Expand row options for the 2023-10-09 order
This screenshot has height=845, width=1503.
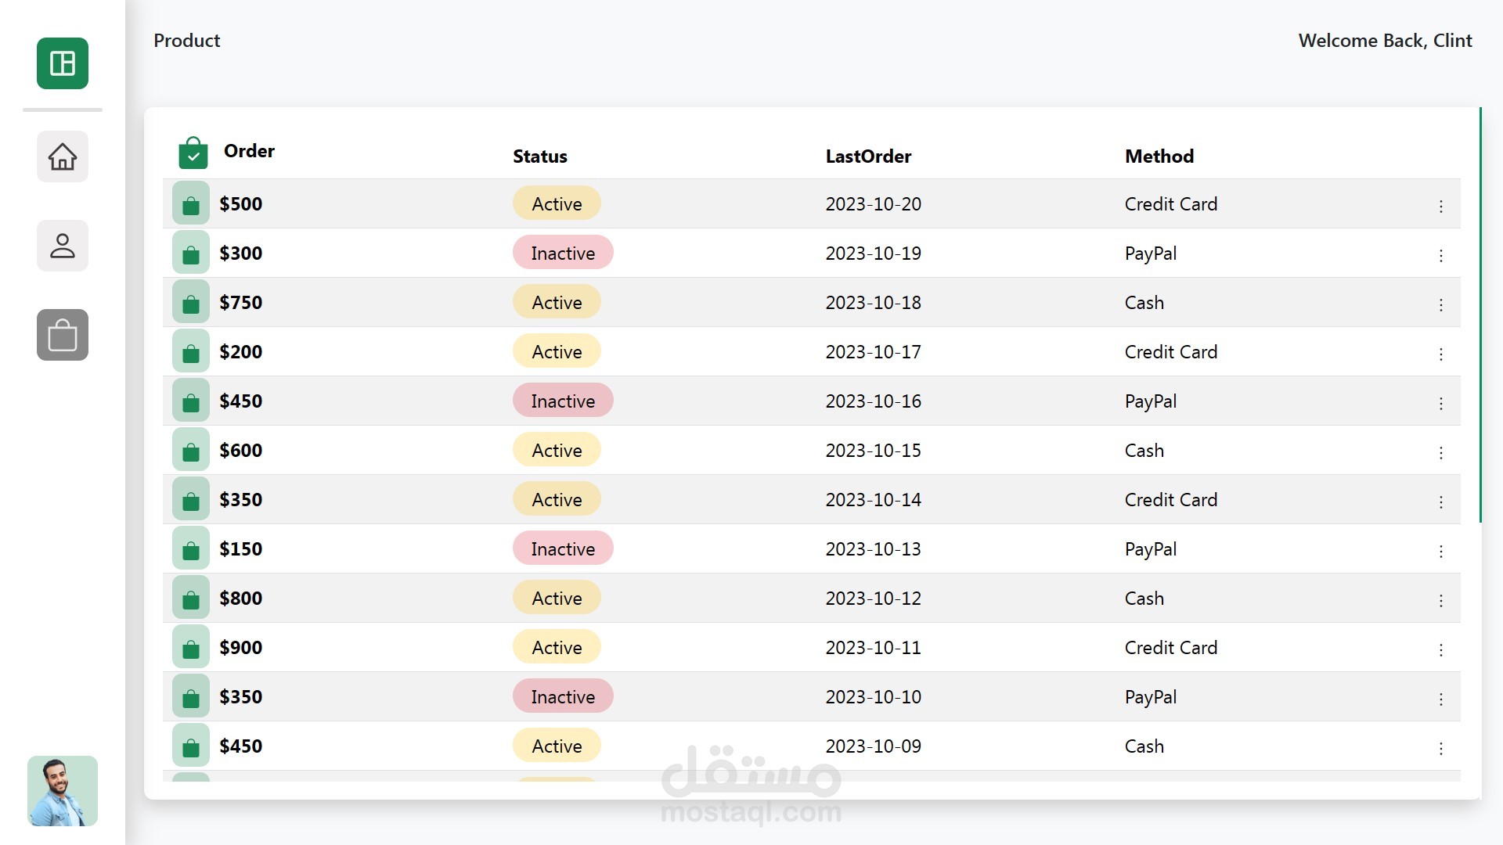pyautogui.click(x=1440, y=748)
